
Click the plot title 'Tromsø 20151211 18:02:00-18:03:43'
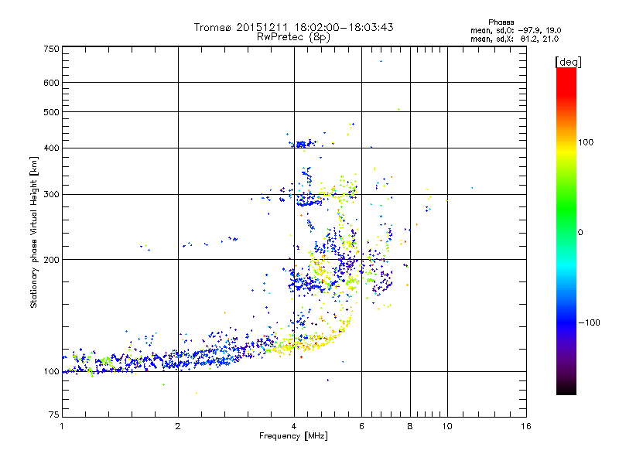coord(293,27)
